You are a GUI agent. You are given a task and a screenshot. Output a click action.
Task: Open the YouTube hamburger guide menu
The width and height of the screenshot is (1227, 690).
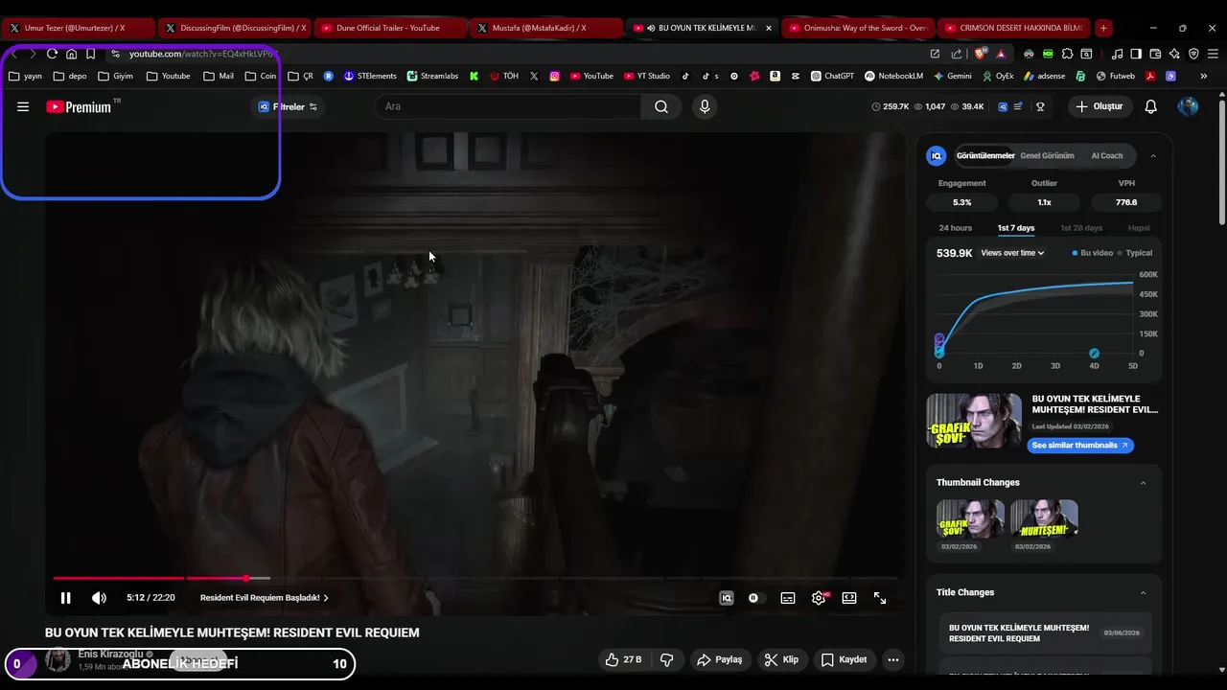(x=23, y=106)
